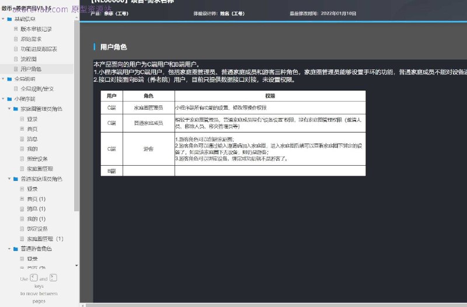The height and width of the screenshot is (307, 467).
Task: Click the 体验设计师 姓名 header text
Action: click(219, 13)
